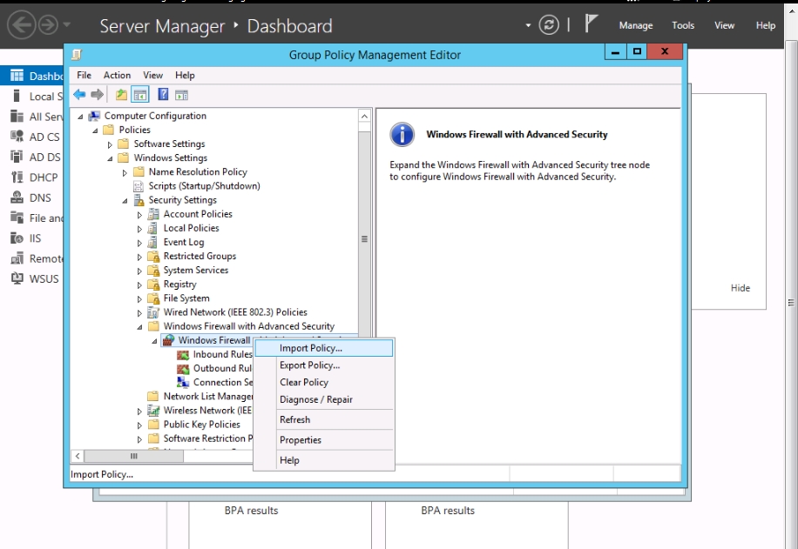Open the blue Help question-mark toolbar icon
This screenshot has width=798, height=549.
tap(163, 95)
